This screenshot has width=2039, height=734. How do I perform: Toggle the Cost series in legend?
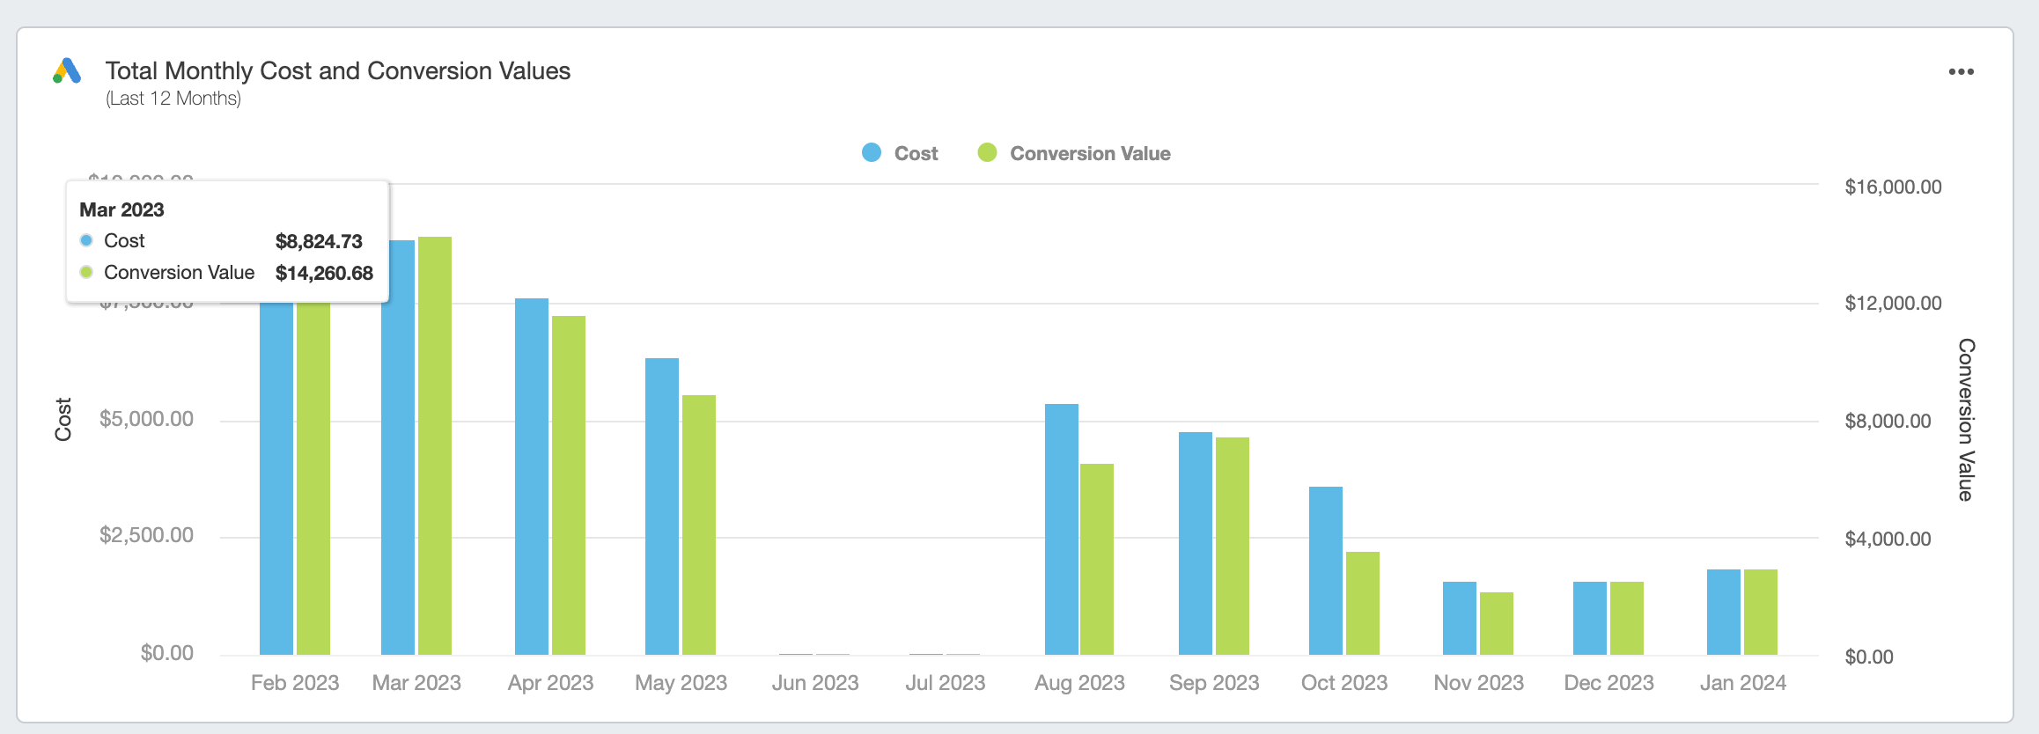coord(900,153)
